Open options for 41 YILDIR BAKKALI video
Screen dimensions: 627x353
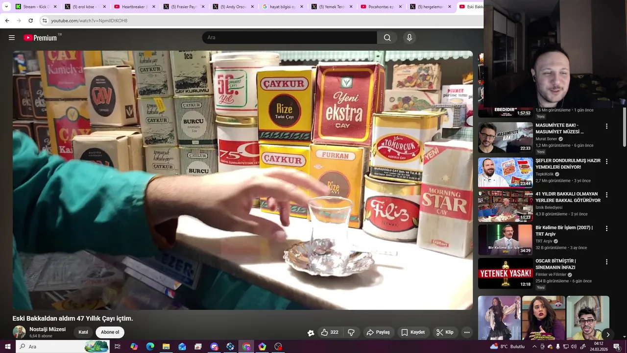(x=606, y=195)
